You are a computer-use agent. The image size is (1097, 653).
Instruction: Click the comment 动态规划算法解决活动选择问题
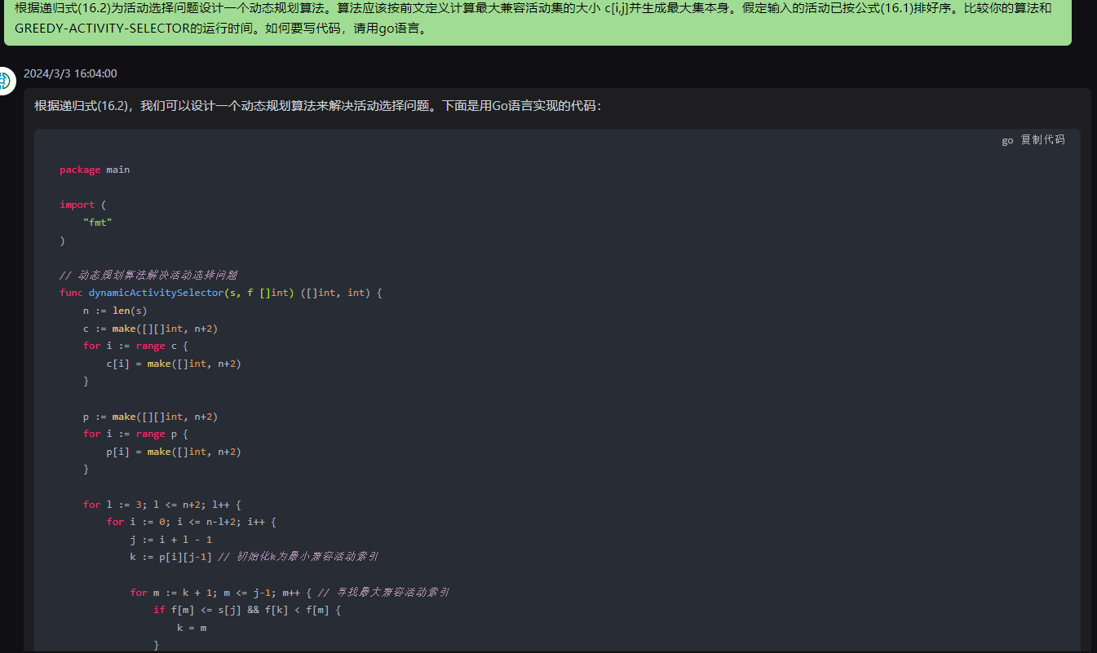[x=148, y=275]
